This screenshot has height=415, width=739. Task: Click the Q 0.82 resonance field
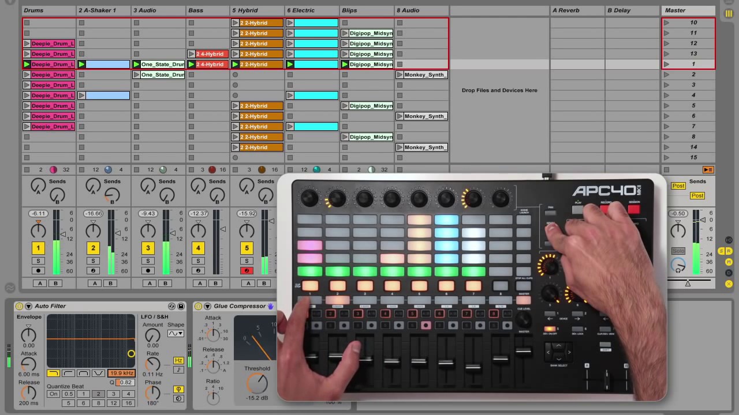pyautogui.click(x=125, y=382)
